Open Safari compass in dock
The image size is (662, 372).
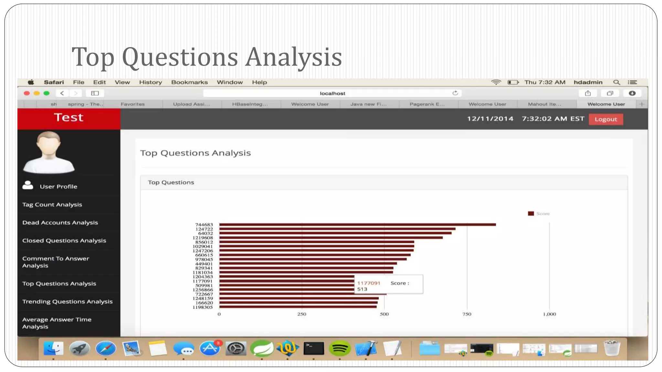[106, 349]
